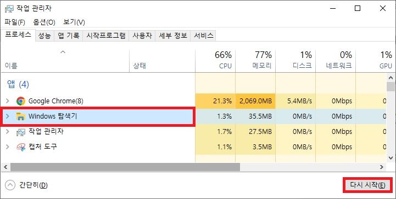The image size is (396, 199).
Task: Select the 작업 관리자 row name
Action: (46, 131)
